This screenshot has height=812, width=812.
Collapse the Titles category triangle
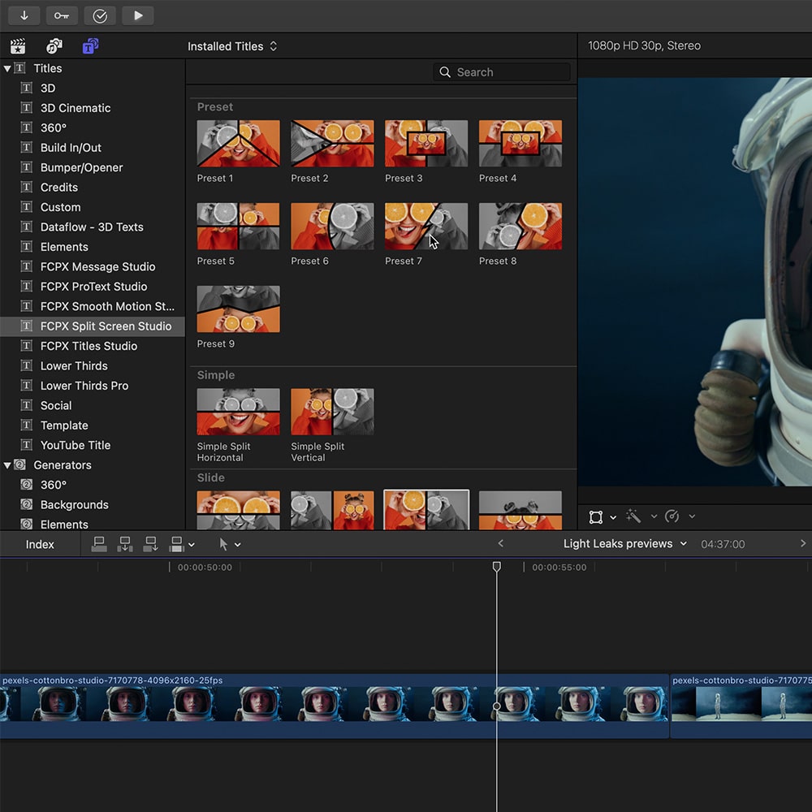7,69
